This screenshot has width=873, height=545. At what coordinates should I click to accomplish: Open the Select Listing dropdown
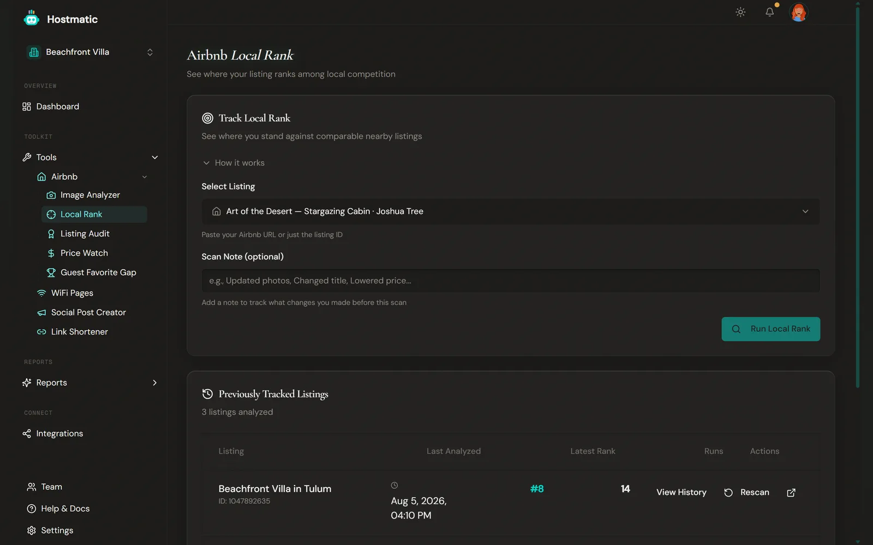click(511, 211)
